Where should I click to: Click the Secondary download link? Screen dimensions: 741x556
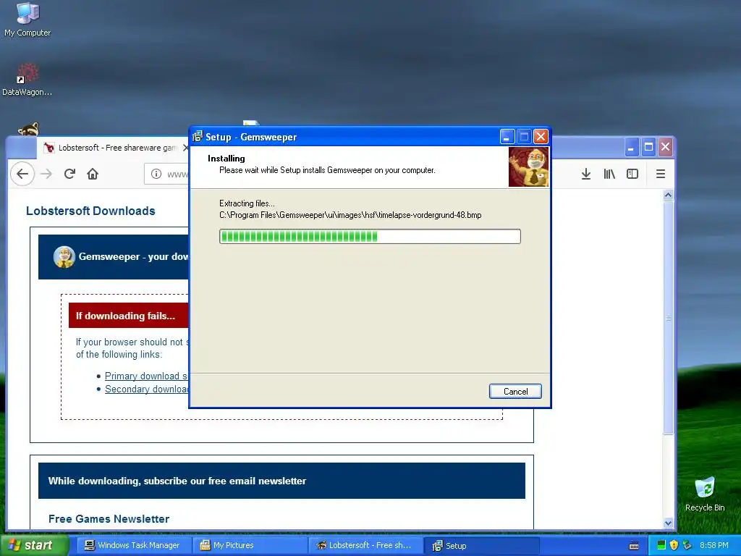tap(146, 389)
